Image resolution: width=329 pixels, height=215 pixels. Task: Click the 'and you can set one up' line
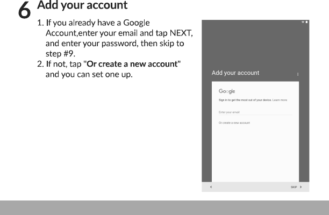pos(89,74)
